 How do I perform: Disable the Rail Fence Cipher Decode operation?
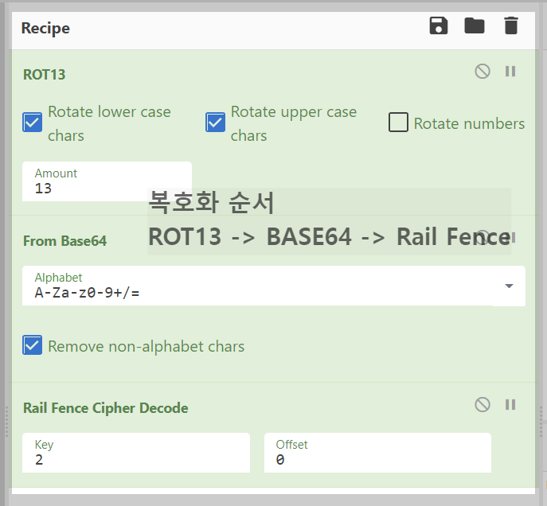(x=483, y=405)
